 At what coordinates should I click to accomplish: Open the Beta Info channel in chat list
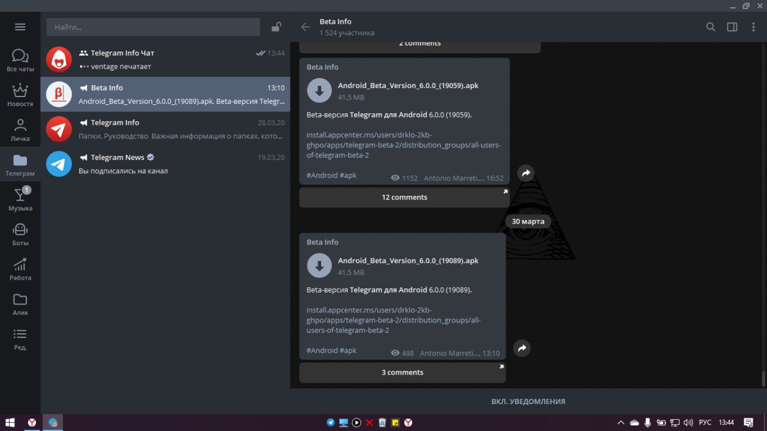point(165,94)
